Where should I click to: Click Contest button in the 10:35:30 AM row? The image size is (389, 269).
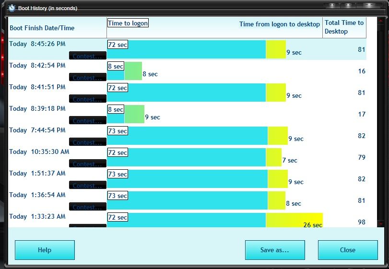point(88,164)
